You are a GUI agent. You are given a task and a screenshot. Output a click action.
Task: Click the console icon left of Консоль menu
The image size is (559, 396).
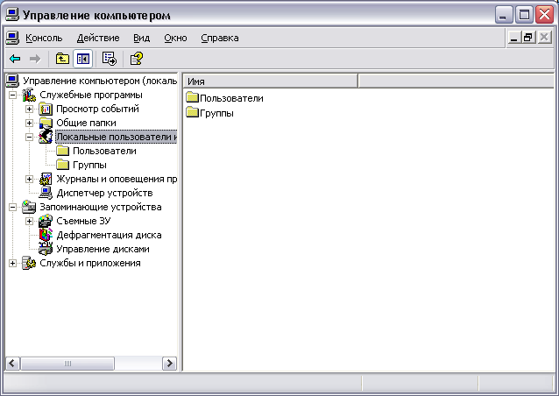(x=13, y=38)
